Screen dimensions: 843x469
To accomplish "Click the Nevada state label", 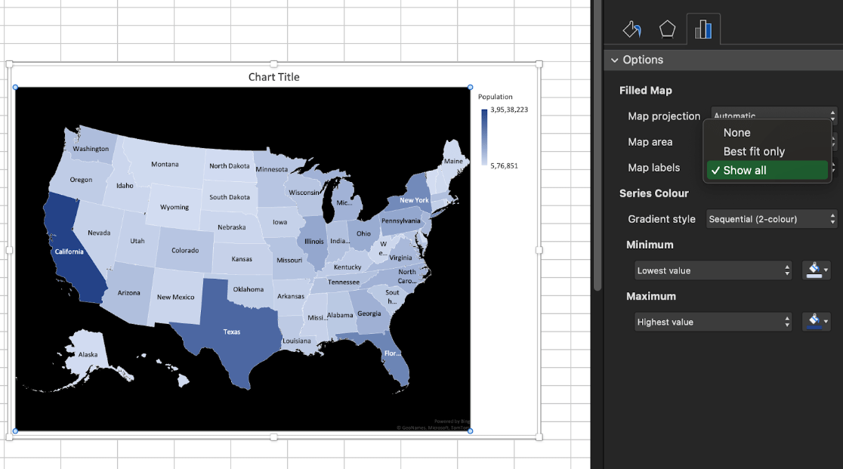I will click(99, 233).
